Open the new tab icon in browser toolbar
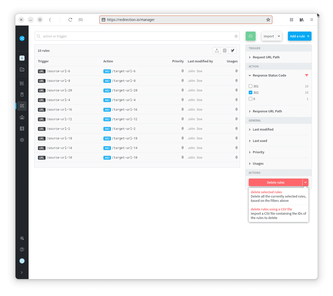The width and height of the screenshot is (333, 296). pos(80,20)
